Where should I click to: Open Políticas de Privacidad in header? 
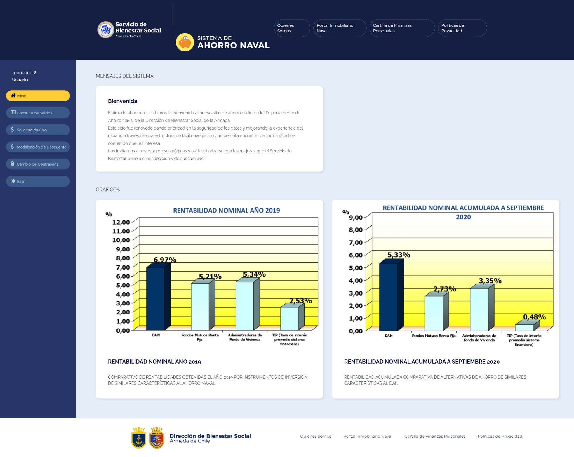(x=462, y=28)
